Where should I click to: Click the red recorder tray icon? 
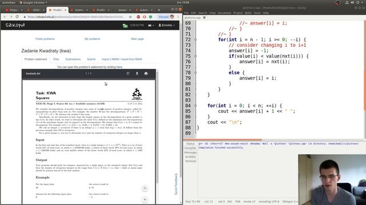pos(337,2)
